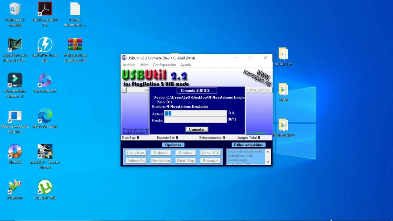Select the Microsoft Edge desktop icon
The height and width of the screenshot is (221, 393).
pos(45,119)
